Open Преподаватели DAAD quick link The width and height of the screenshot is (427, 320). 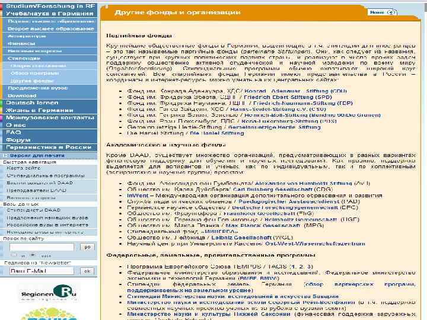37,190
